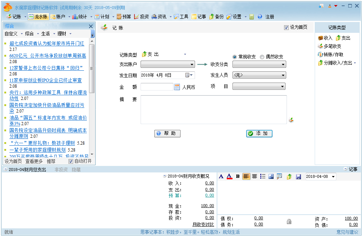Choose 转账/存取 in record type panel

click(x=331, y=54)
